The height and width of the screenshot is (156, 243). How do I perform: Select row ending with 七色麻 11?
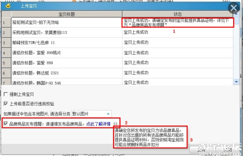click(67, 43)
